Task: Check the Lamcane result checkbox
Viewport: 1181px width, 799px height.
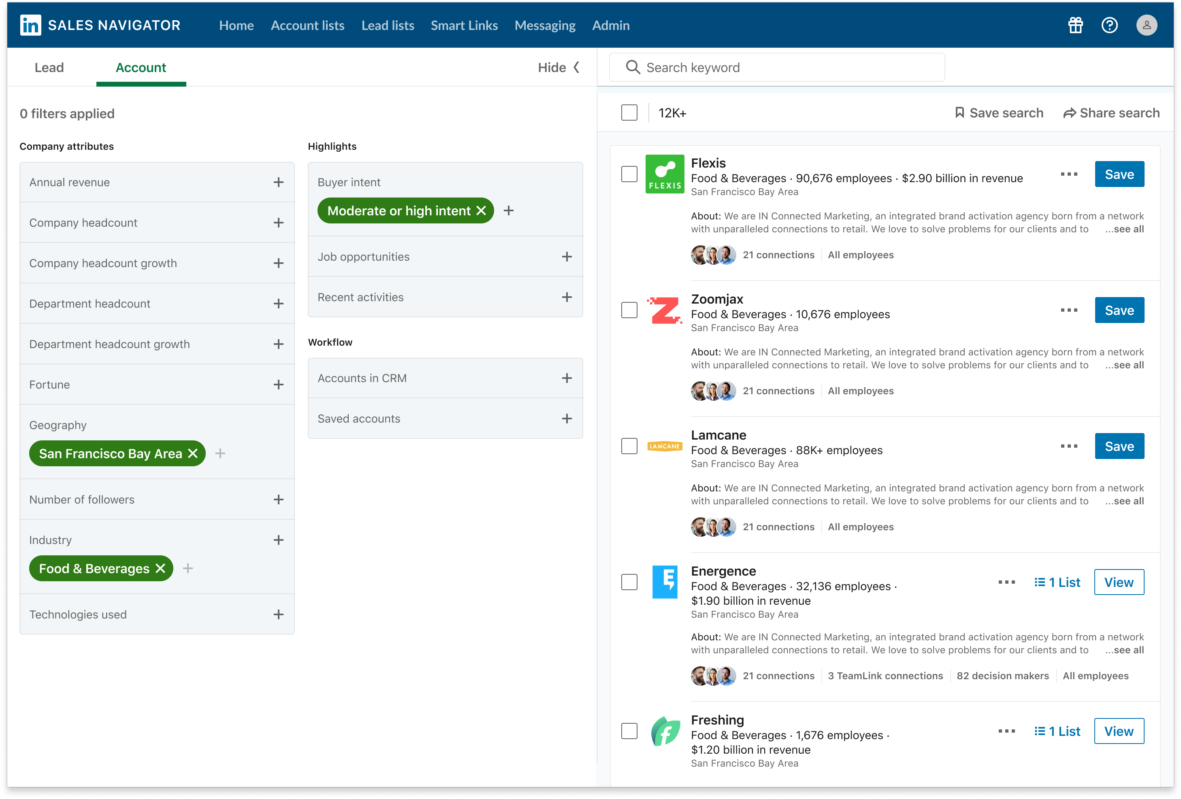Action: tap(629, 446)
